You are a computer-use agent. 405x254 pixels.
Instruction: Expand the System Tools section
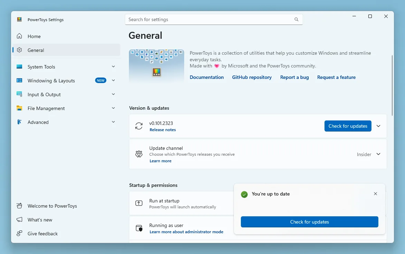coord(113,66)
